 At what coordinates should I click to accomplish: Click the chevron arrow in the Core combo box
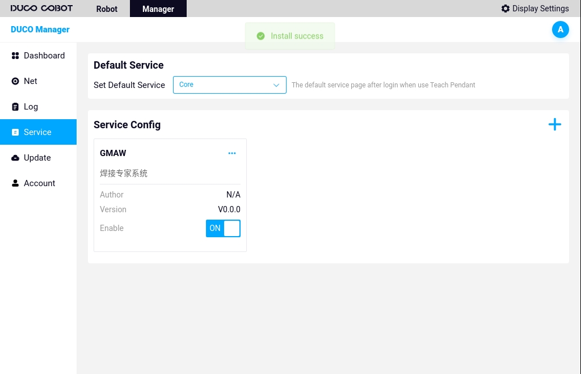[276, 85]
